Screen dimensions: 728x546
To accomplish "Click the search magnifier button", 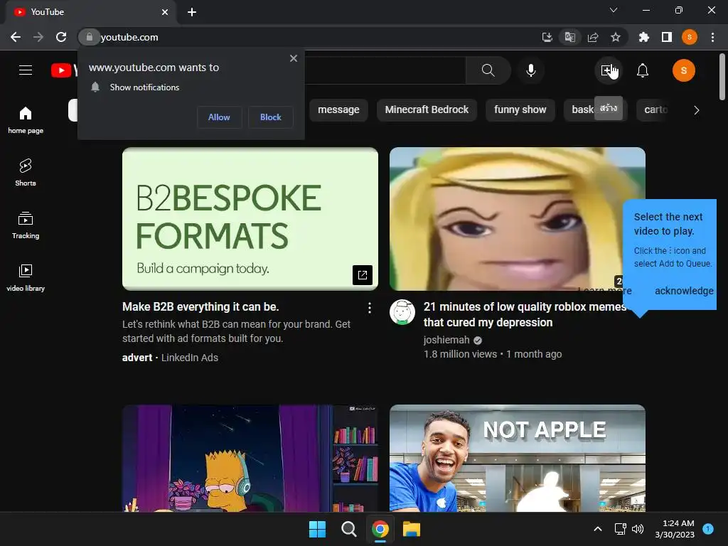I will tap(488, 70).
